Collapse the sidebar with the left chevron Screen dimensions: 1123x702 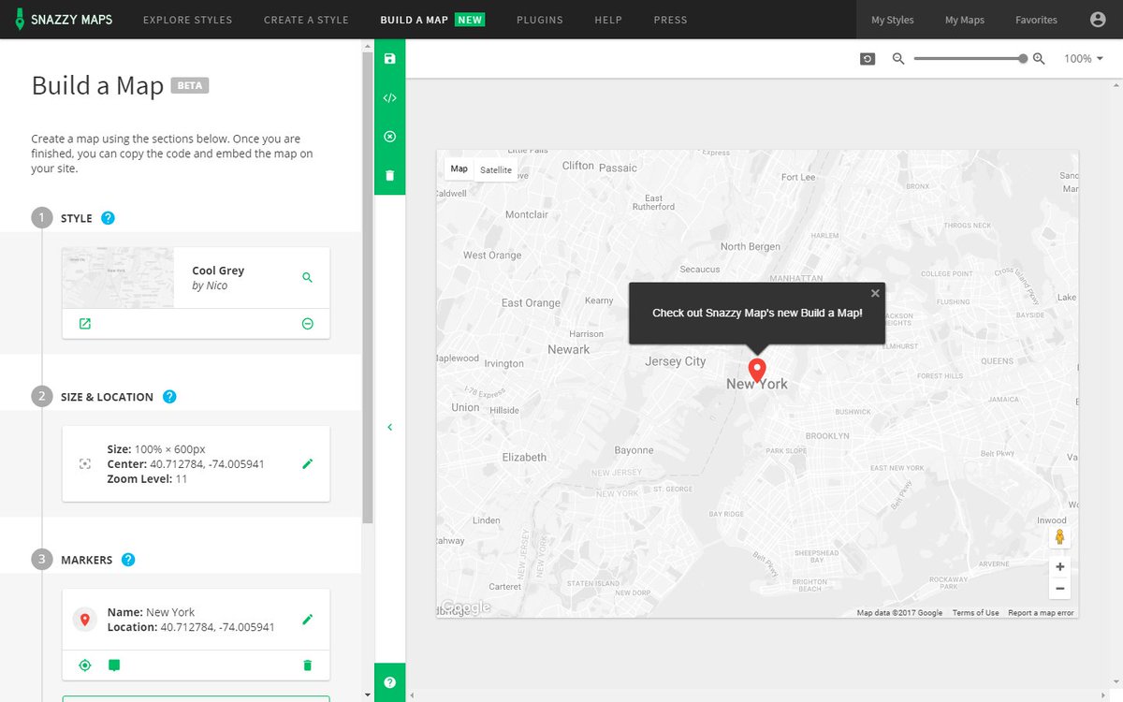click(x=390, y=427)
